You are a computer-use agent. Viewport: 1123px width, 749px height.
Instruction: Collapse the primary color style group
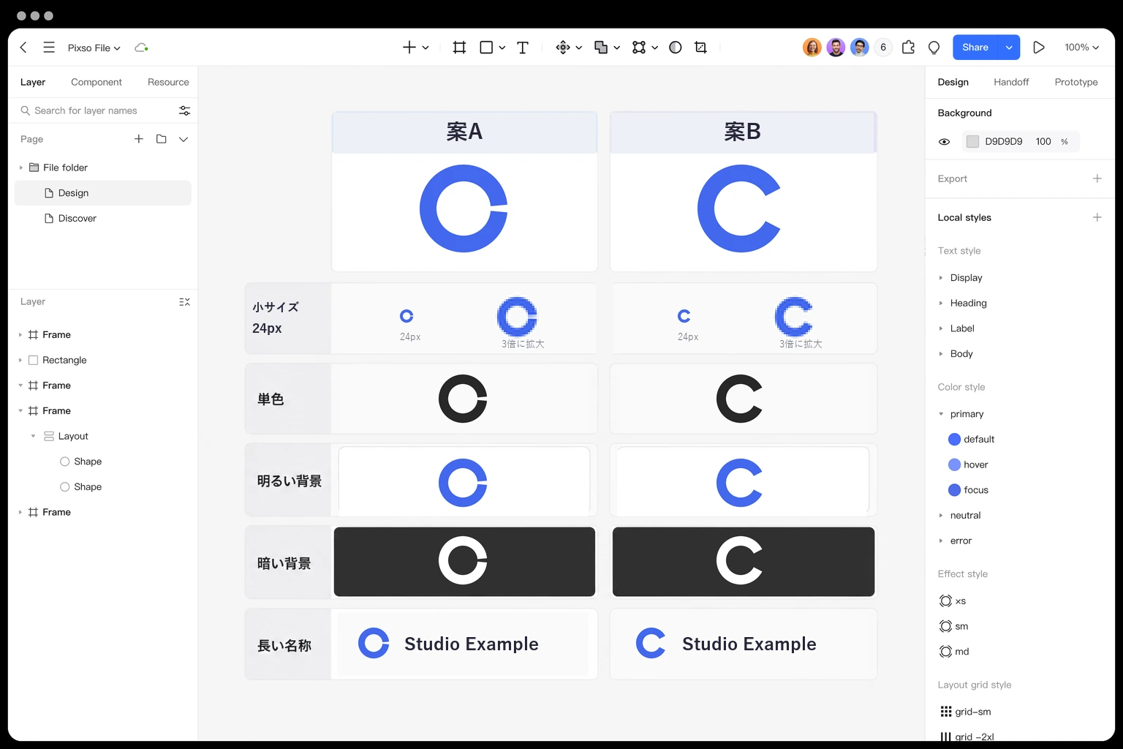941,414
